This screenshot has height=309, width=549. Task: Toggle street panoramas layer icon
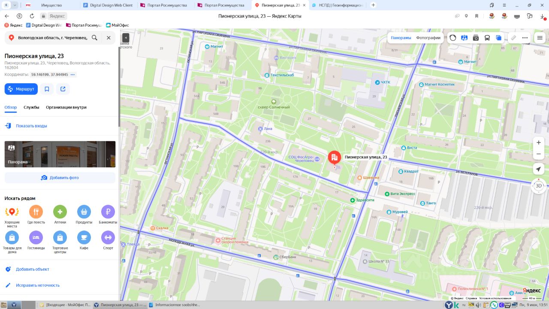[464, 38]
